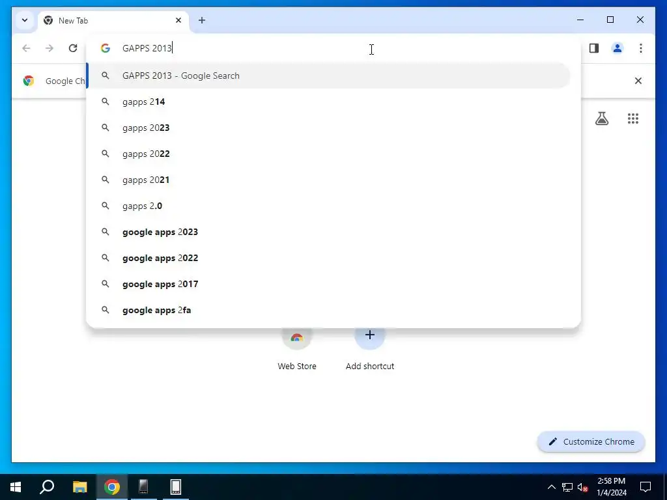
Task: Select 'GAPPS 2013 - Google Search' suggestion
Action: tap(329, 76)
